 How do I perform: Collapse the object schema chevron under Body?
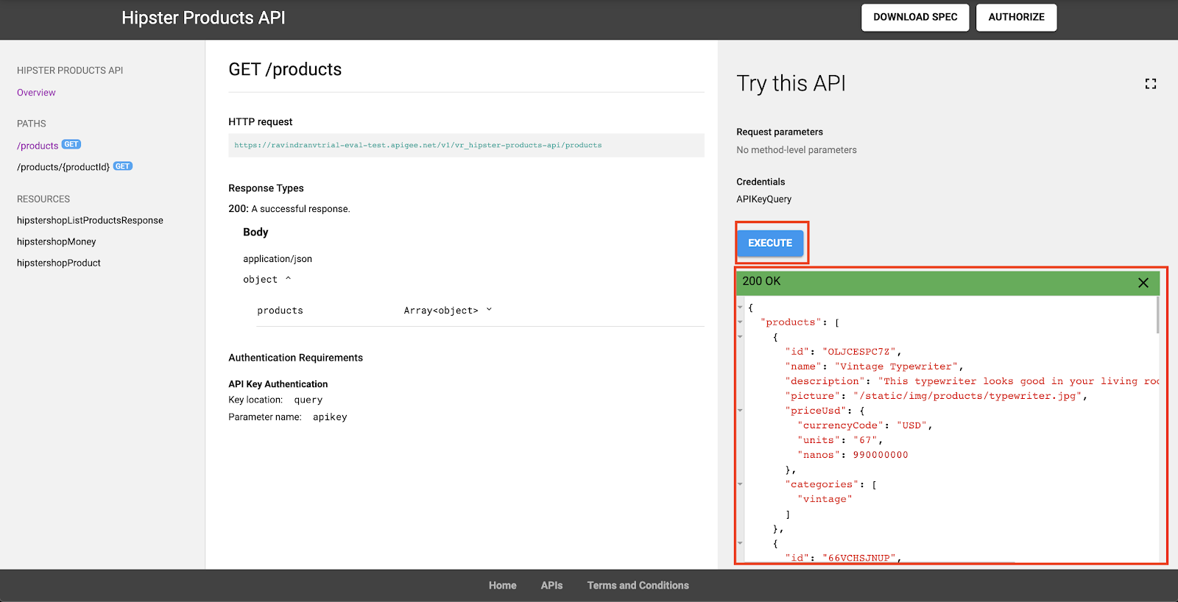(x=288, y=279)
